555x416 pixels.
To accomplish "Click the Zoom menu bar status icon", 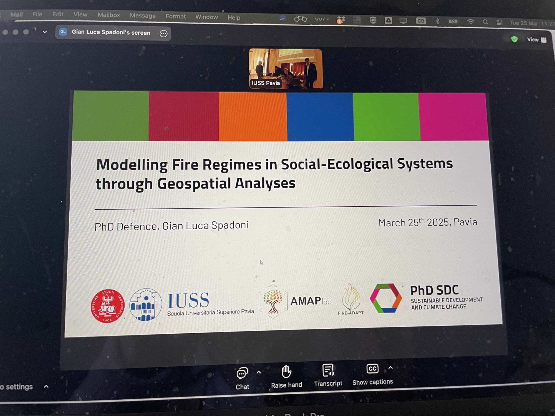I will (282, 19).
